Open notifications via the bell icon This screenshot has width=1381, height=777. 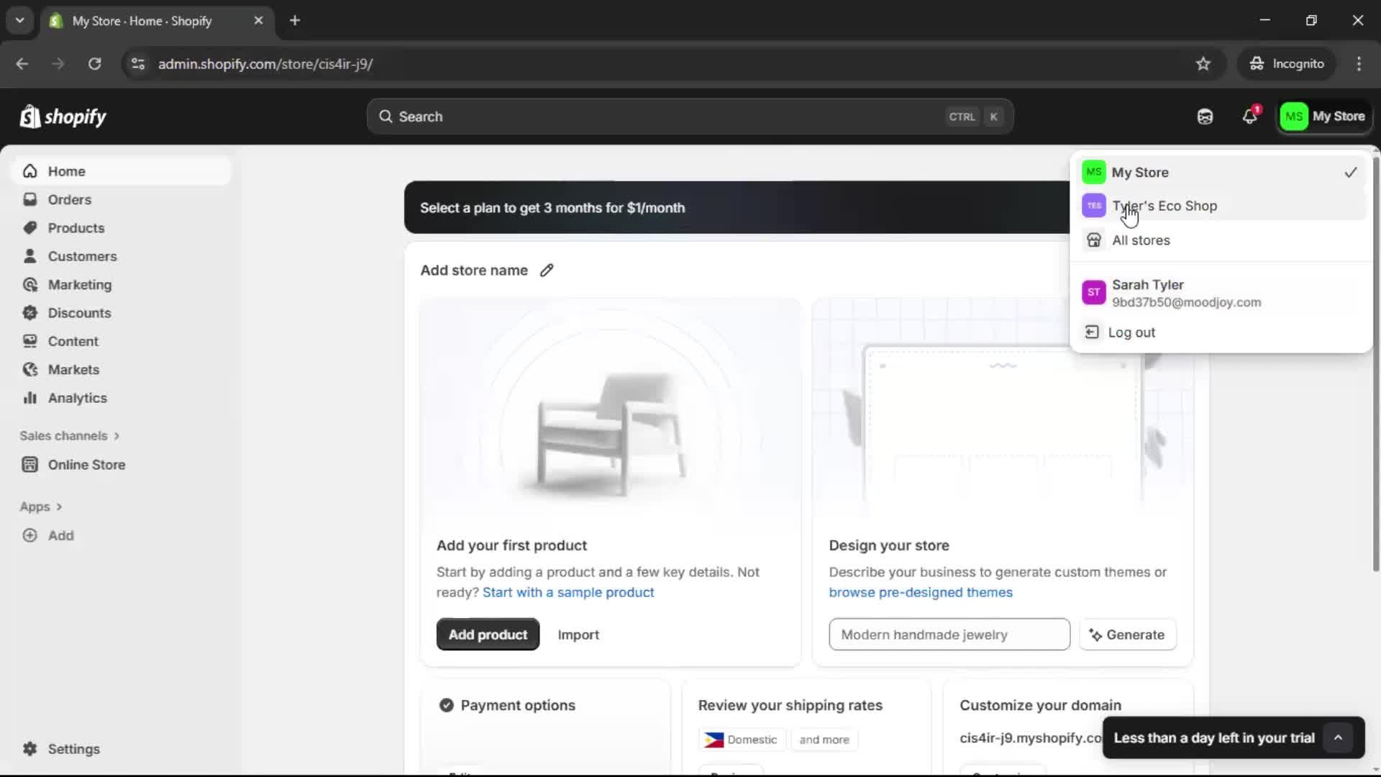1249,116
